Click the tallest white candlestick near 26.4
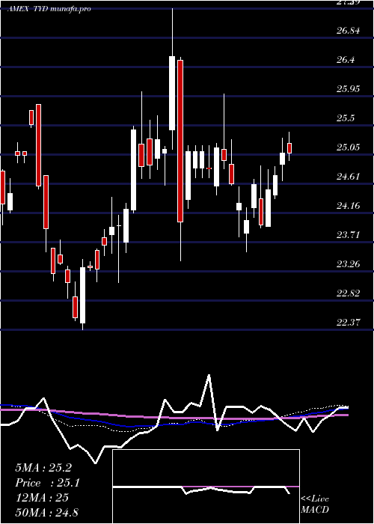374x524 pixels. [172, 93]
